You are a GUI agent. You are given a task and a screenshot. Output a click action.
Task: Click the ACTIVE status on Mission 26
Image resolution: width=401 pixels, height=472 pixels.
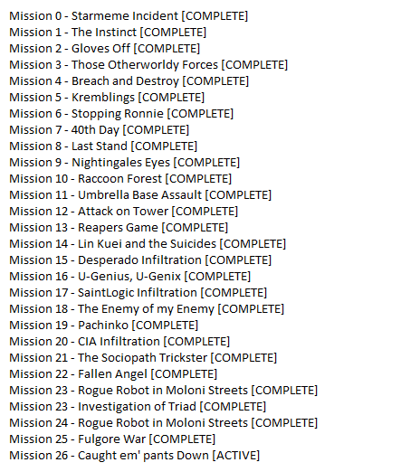[x=236, y=456]
